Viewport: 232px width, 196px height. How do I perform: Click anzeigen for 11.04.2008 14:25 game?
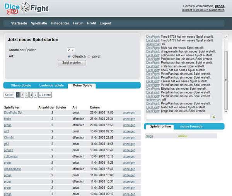coord(129,163)
